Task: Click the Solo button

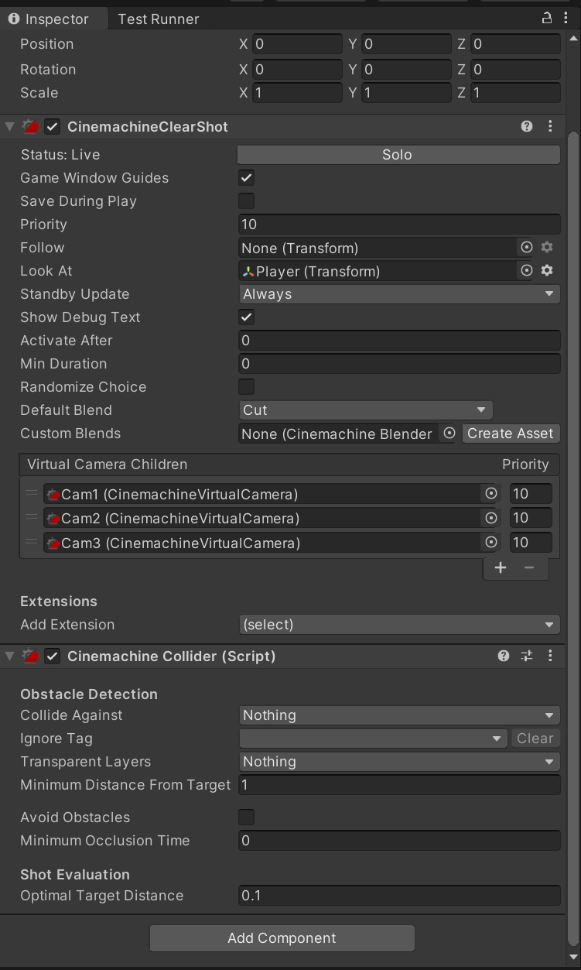Action: pos(398,155)
